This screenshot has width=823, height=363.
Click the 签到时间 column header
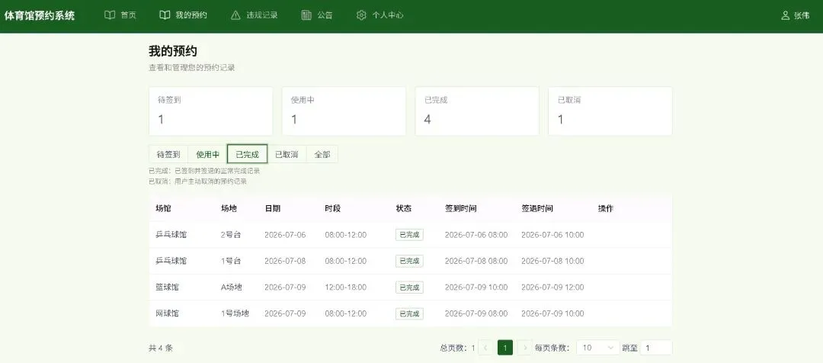click(461, 208)
